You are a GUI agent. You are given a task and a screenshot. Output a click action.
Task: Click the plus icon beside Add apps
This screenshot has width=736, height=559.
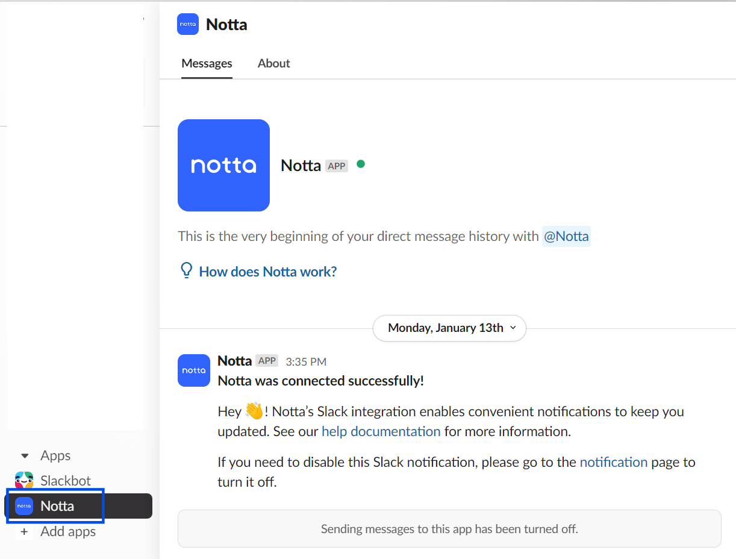pos(24,532)
